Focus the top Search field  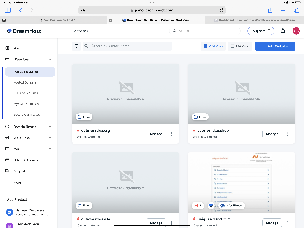point(205,31)
